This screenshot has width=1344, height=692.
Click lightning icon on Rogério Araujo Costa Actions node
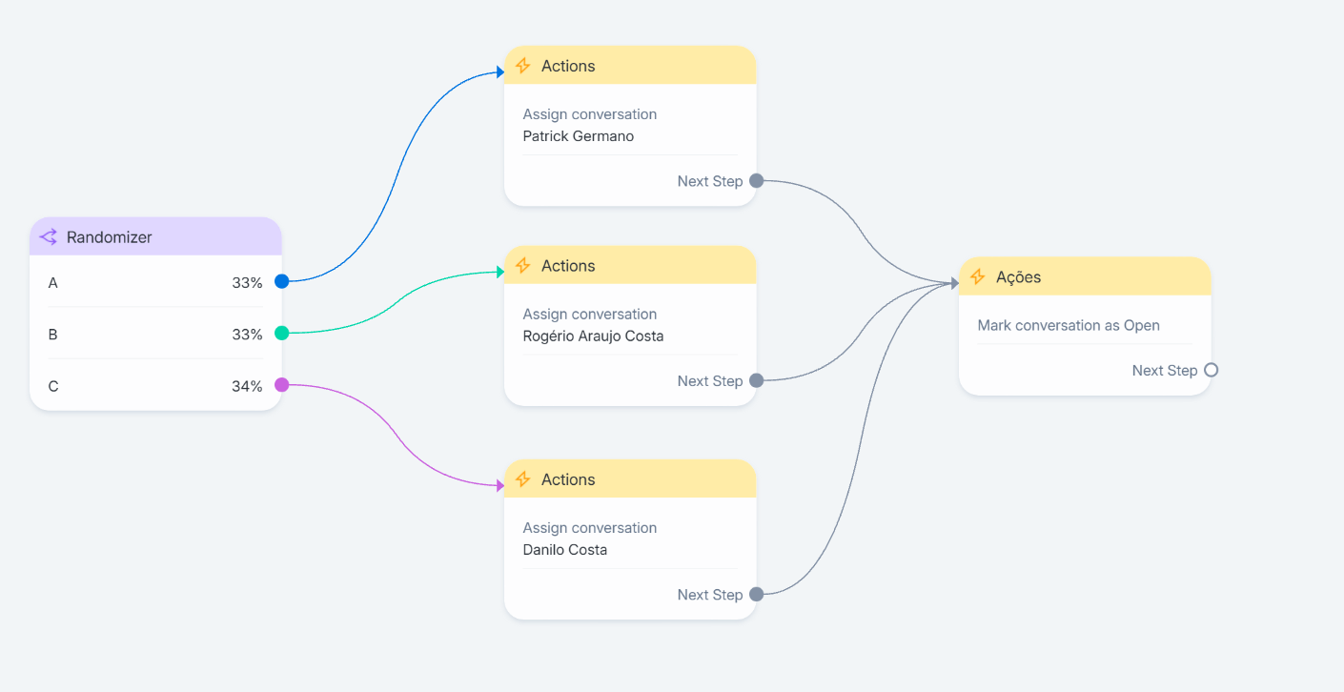[522, 266]
